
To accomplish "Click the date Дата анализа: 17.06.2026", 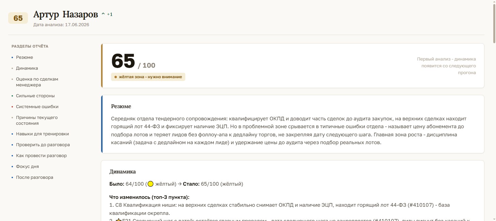I will click(61, 25).
